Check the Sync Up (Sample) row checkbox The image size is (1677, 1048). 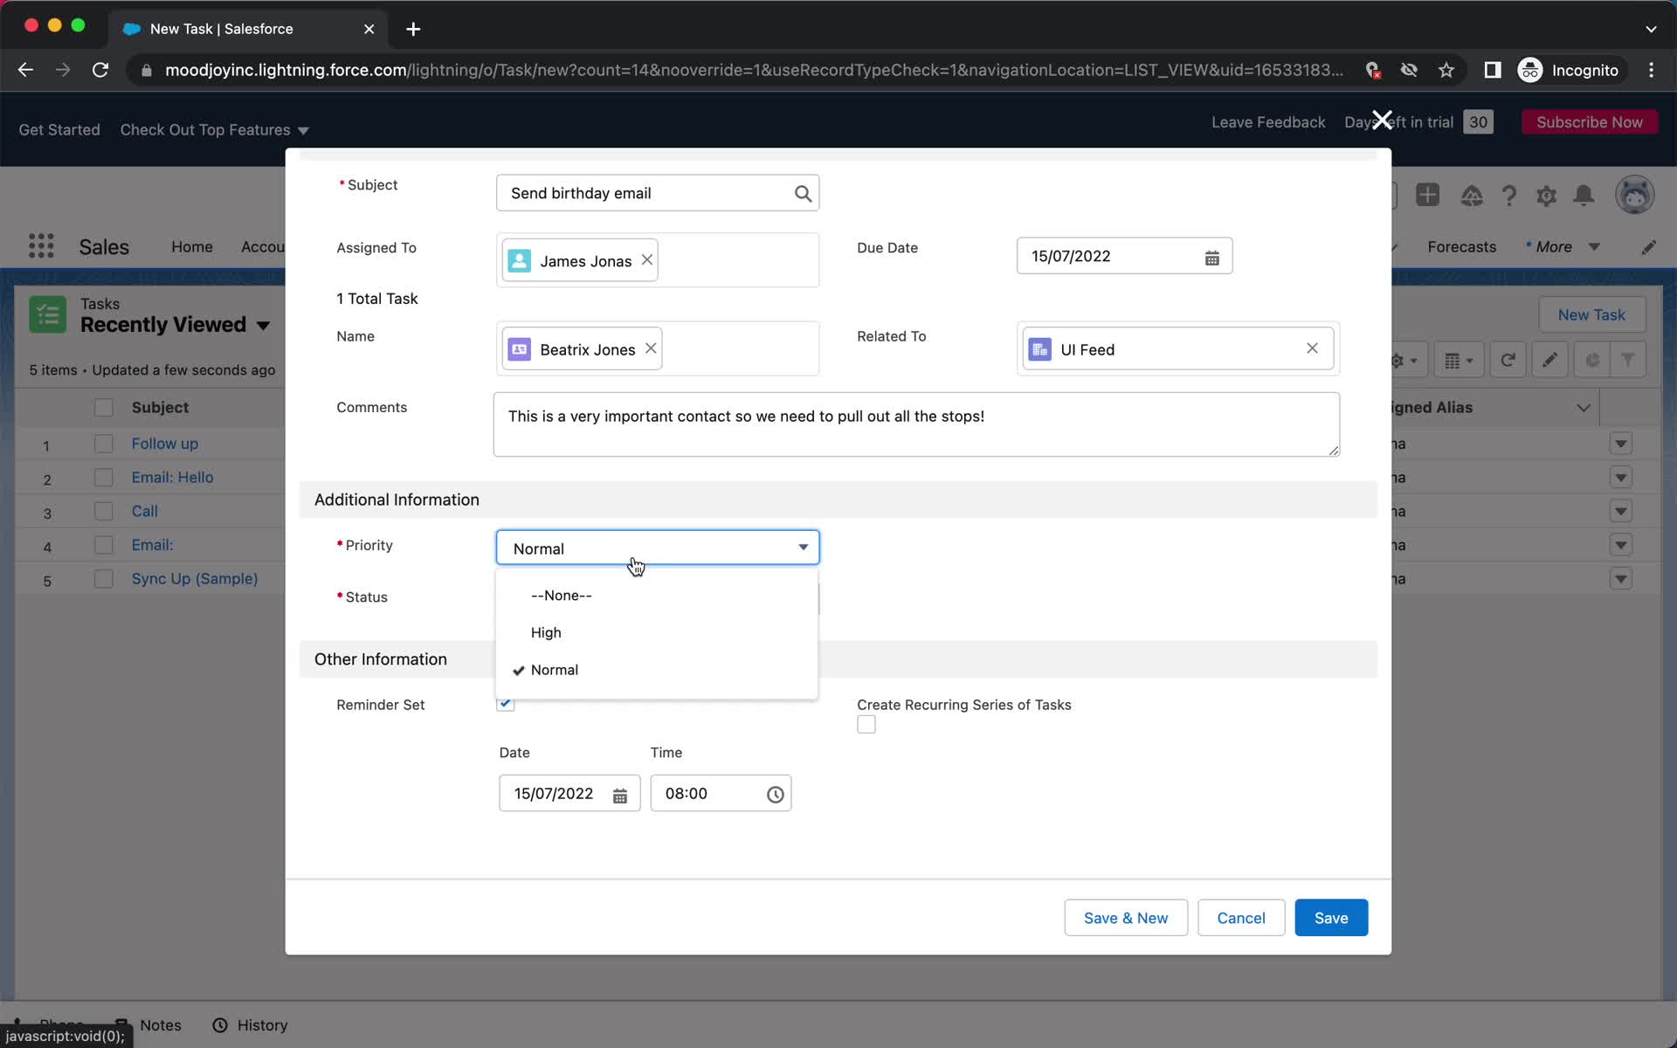click(x=104, y=579)
